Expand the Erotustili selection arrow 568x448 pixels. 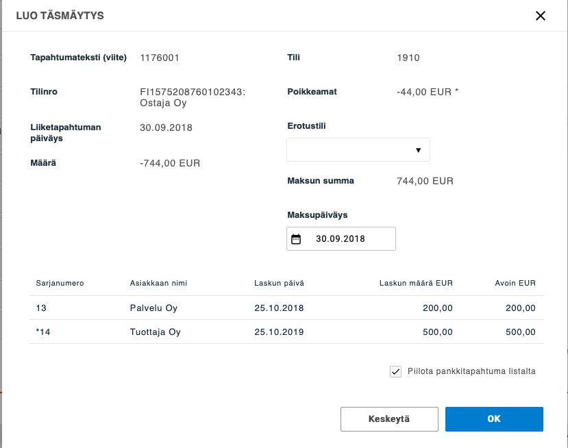[419, 149]
